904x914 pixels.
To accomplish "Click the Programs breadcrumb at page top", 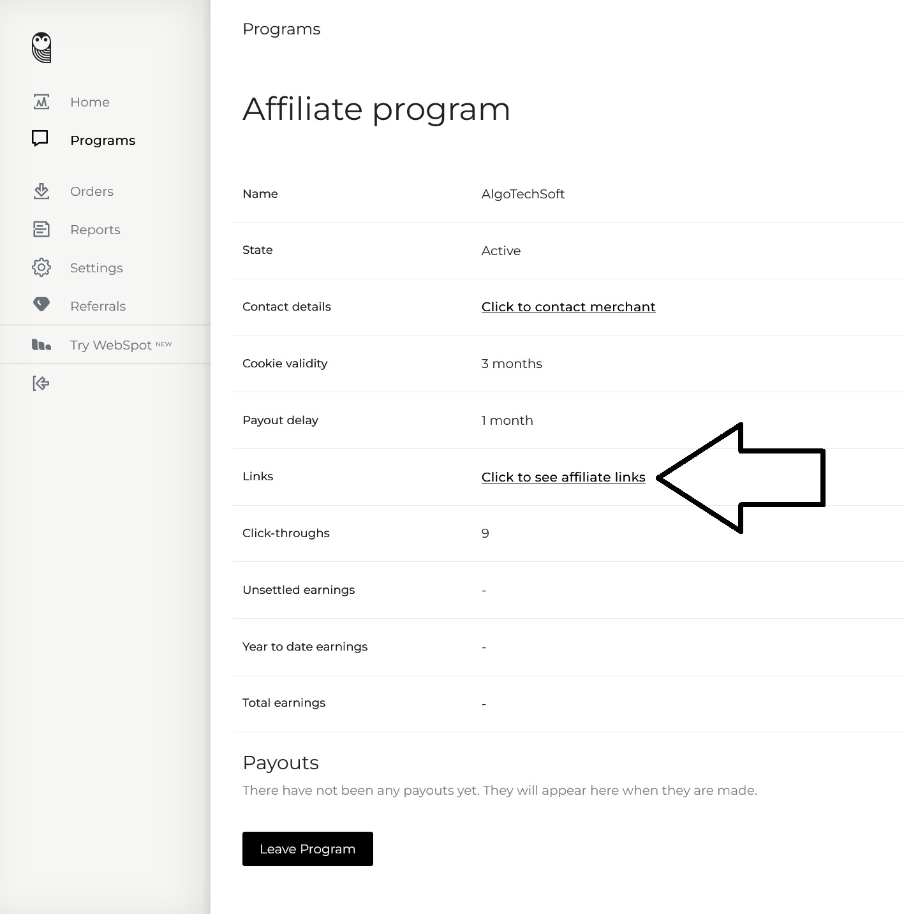I will 281,29.
